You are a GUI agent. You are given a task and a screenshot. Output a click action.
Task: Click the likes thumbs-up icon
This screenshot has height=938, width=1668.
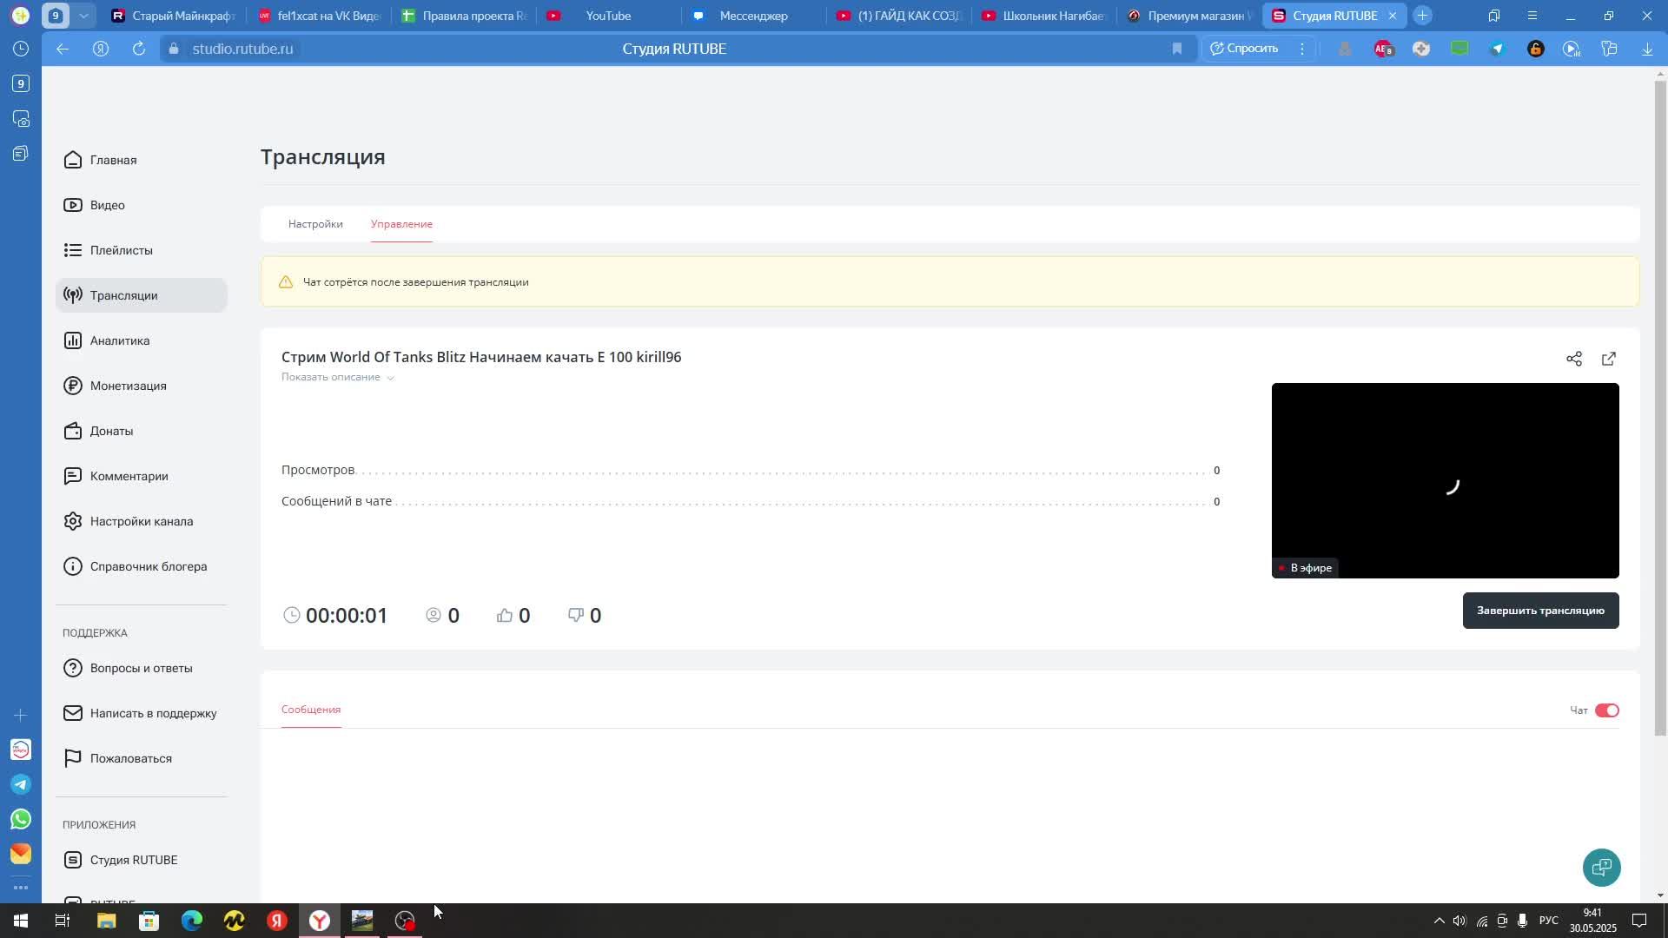coord(505,615)
